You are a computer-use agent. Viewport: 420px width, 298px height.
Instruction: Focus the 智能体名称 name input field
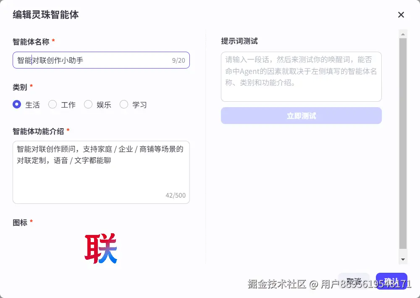84,60
